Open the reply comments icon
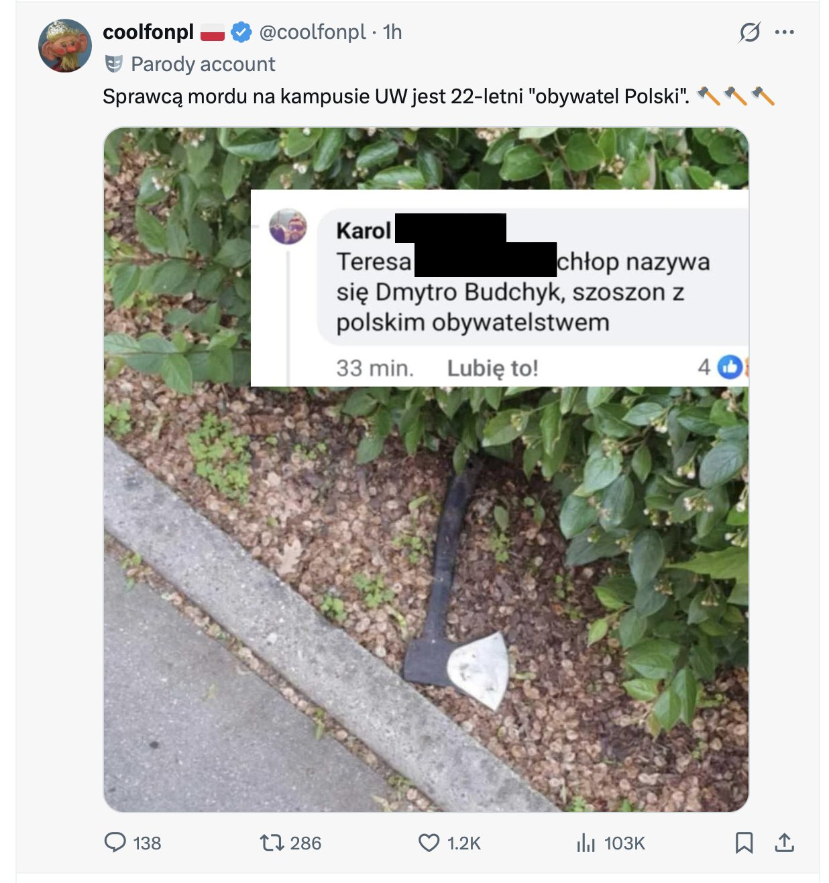This screenshot has width=829, height=883. [115, 842]
